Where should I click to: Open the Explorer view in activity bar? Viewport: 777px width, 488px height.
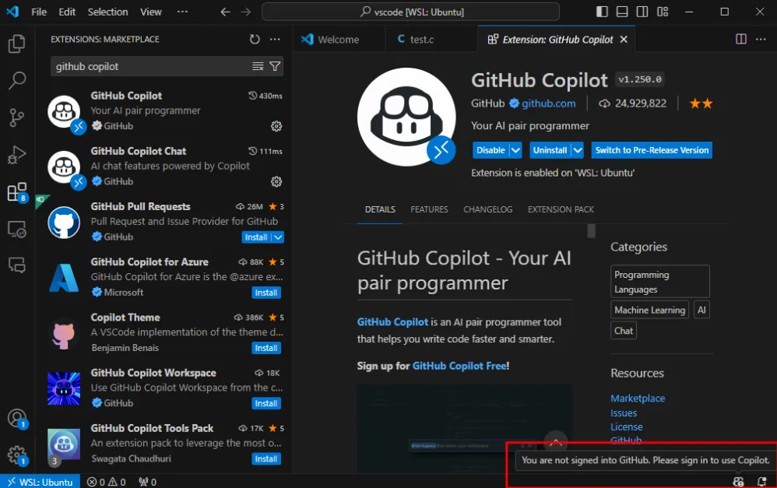point(17,44)
